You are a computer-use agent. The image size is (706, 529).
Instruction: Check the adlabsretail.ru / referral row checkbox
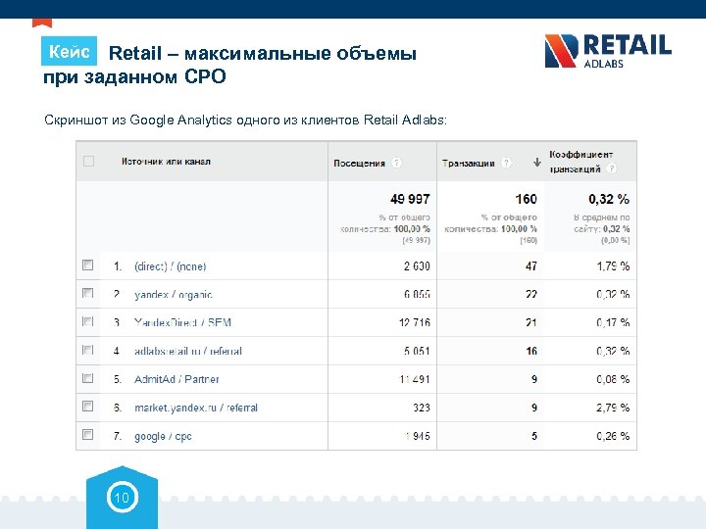point(88,350)
